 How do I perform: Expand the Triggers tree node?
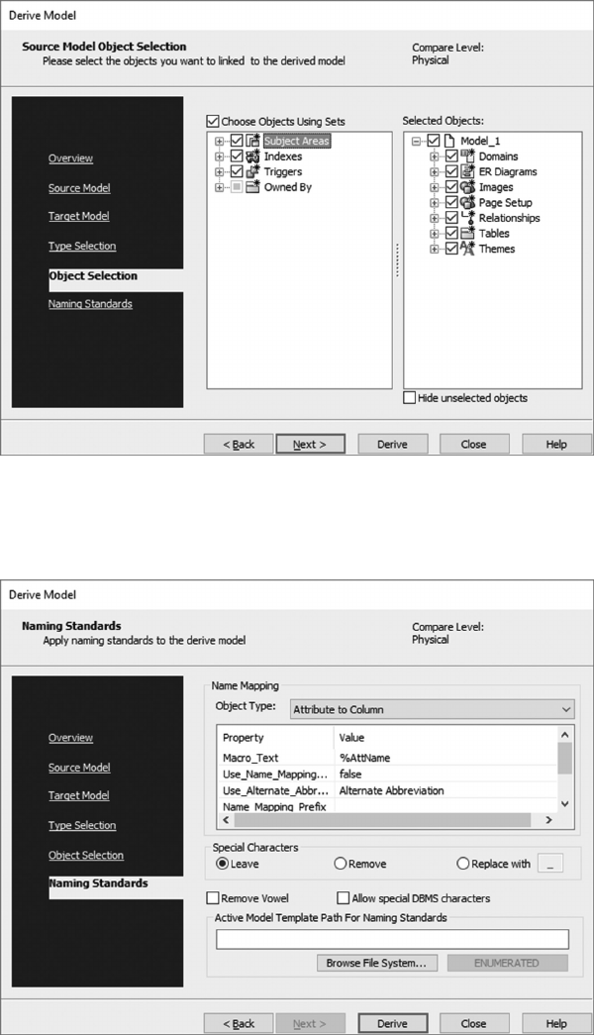click(x=219, y=172)
